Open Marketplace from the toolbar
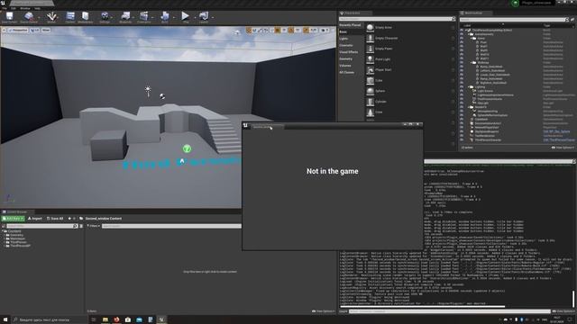 (x=86, y=16)
